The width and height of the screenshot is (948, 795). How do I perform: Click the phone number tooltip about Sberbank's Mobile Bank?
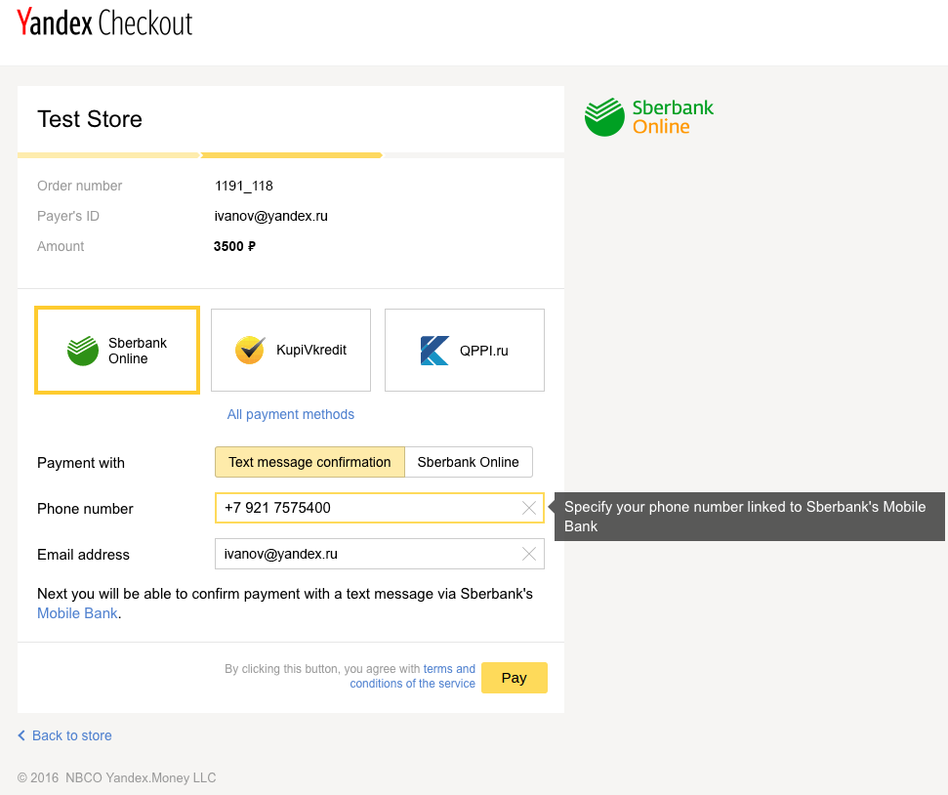750,517
